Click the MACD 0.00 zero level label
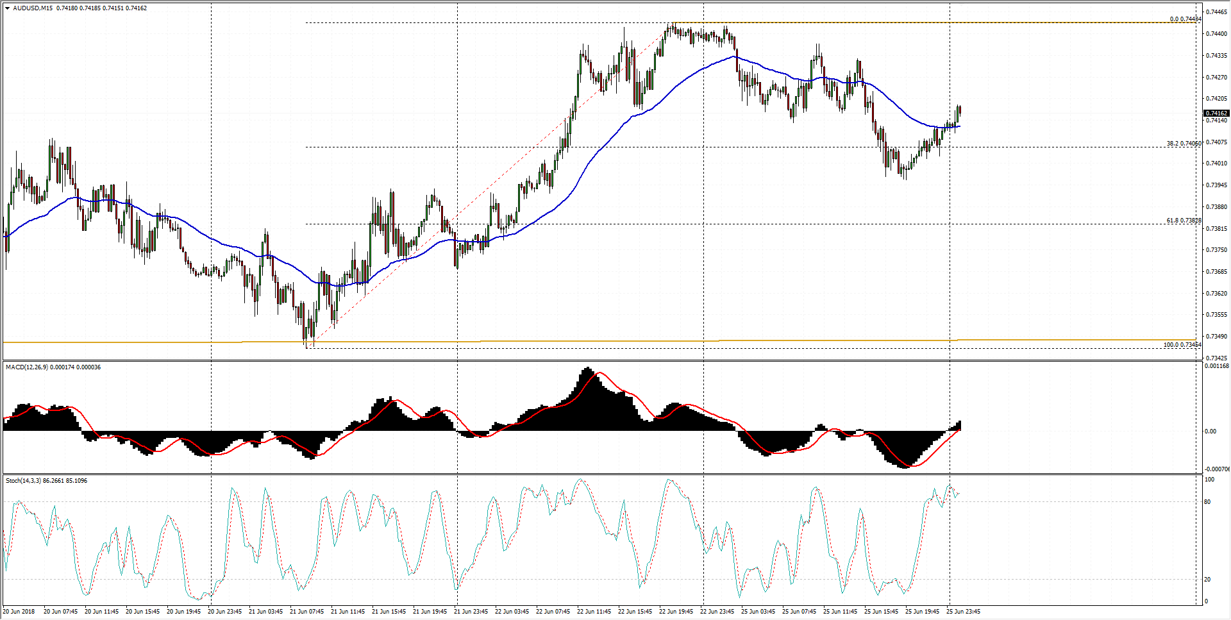This screenshot has width=1231, height=620. click(1210, 431)
